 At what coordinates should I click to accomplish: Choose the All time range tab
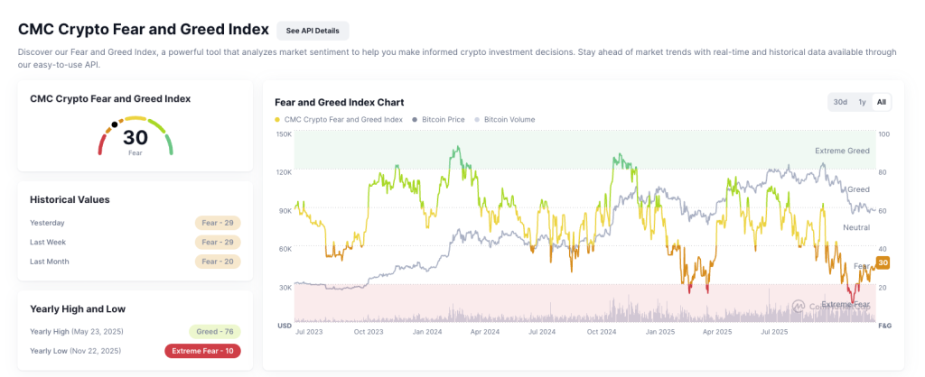pos(881,102)
